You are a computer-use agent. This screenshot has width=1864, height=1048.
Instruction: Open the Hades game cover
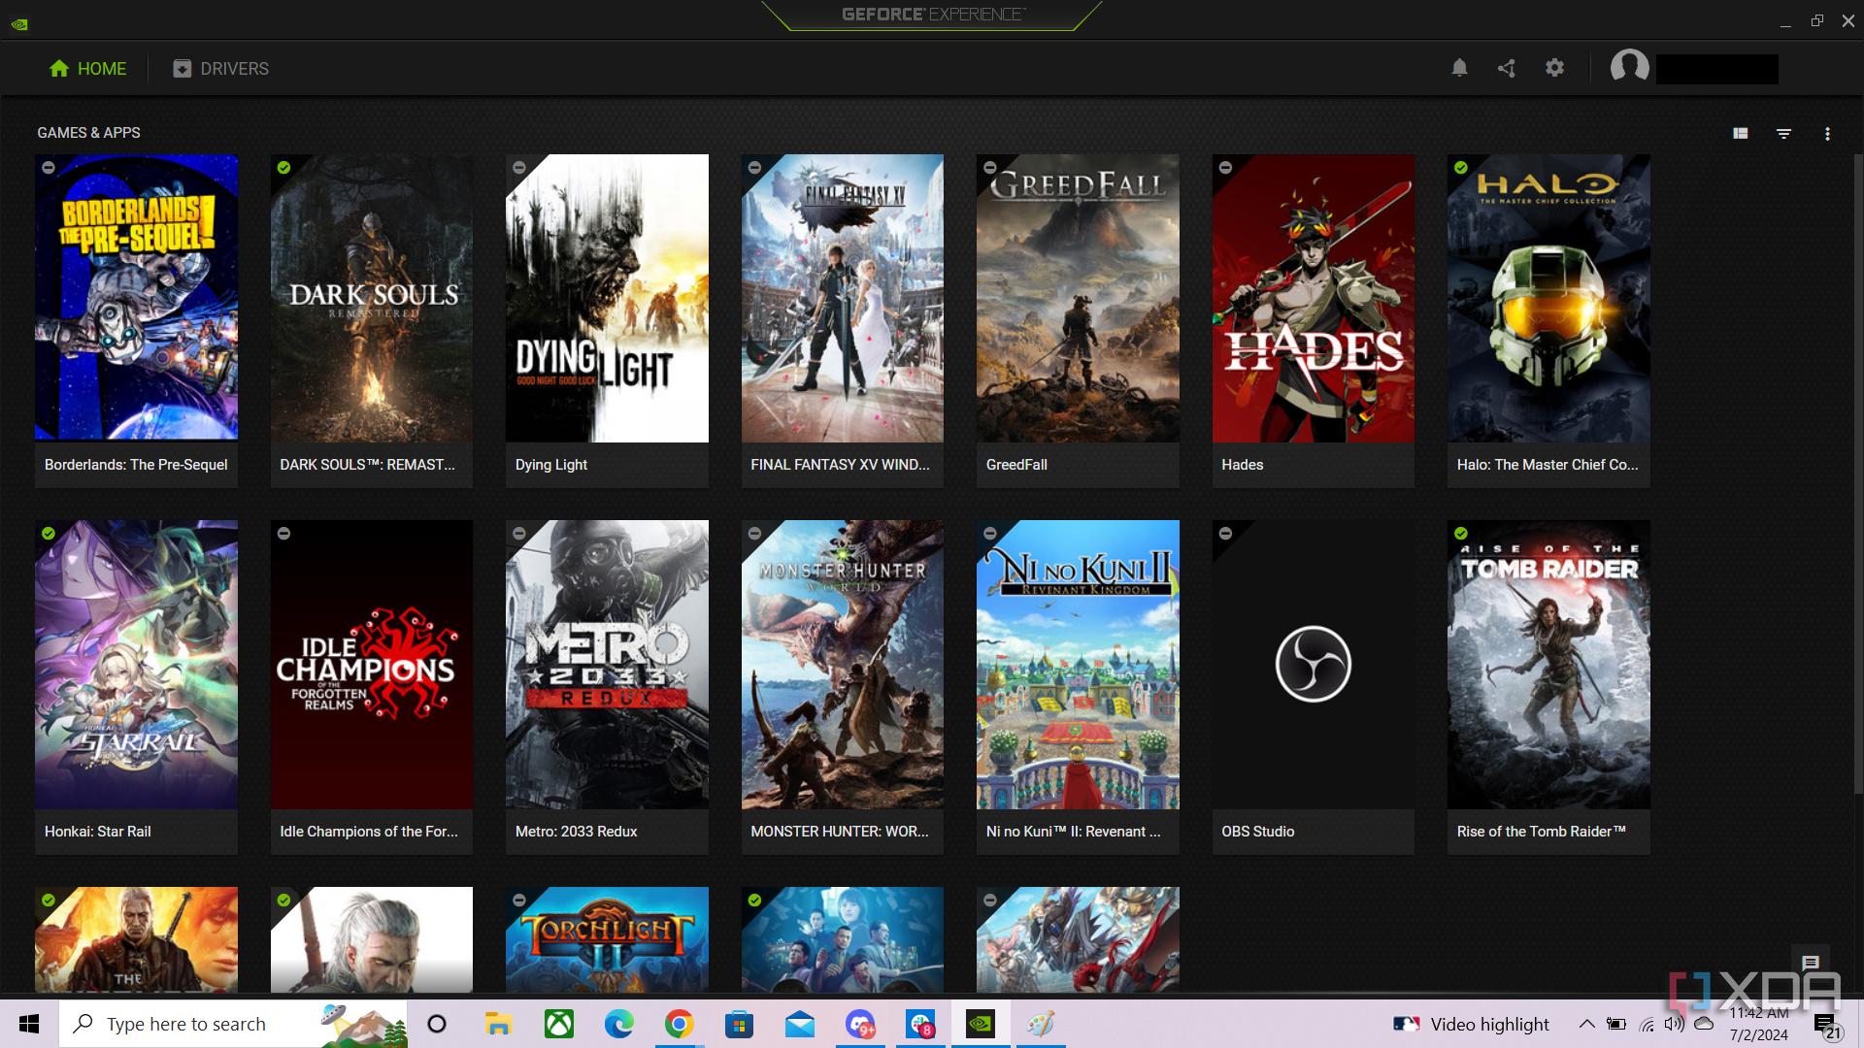coord(1314,298)
